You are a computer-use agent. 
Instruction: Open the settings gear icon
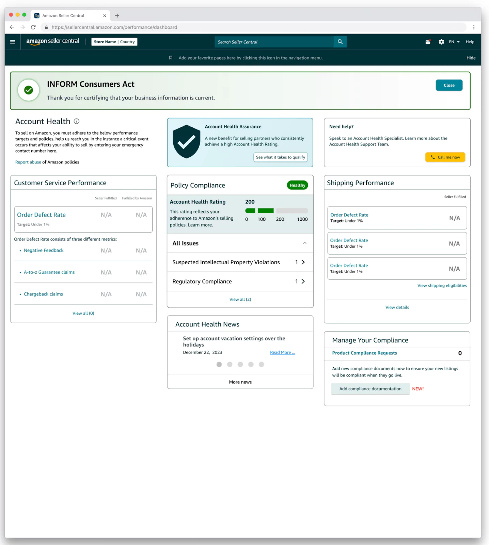(x=441, y=42)
